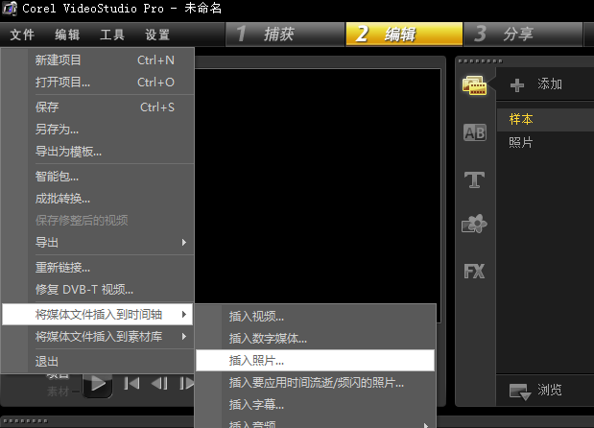
Task: Select 插入要应用时间流逝/频闪的照片... entry
Action: point(315,383)
